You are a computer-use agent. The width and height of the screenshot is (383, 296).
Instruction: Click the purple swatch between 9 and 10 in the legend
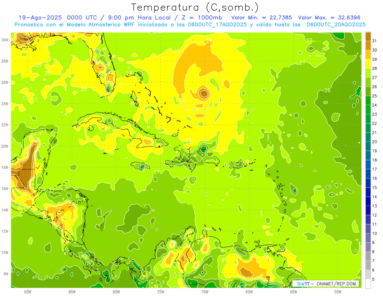coord(368,238)
